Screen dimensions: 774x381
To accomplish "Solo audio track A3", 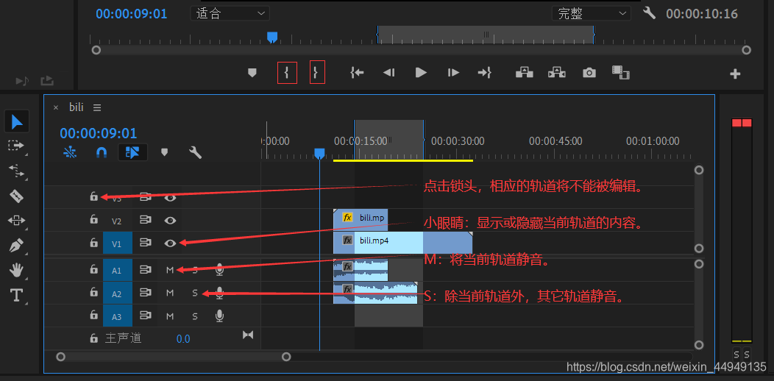I will (195, 316).
